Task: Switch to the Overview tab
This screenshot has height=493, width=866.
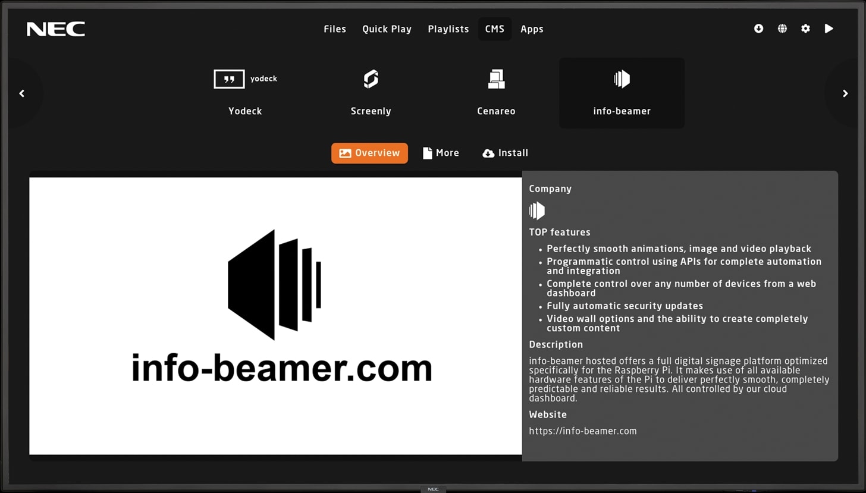Action: click(369, 153)
